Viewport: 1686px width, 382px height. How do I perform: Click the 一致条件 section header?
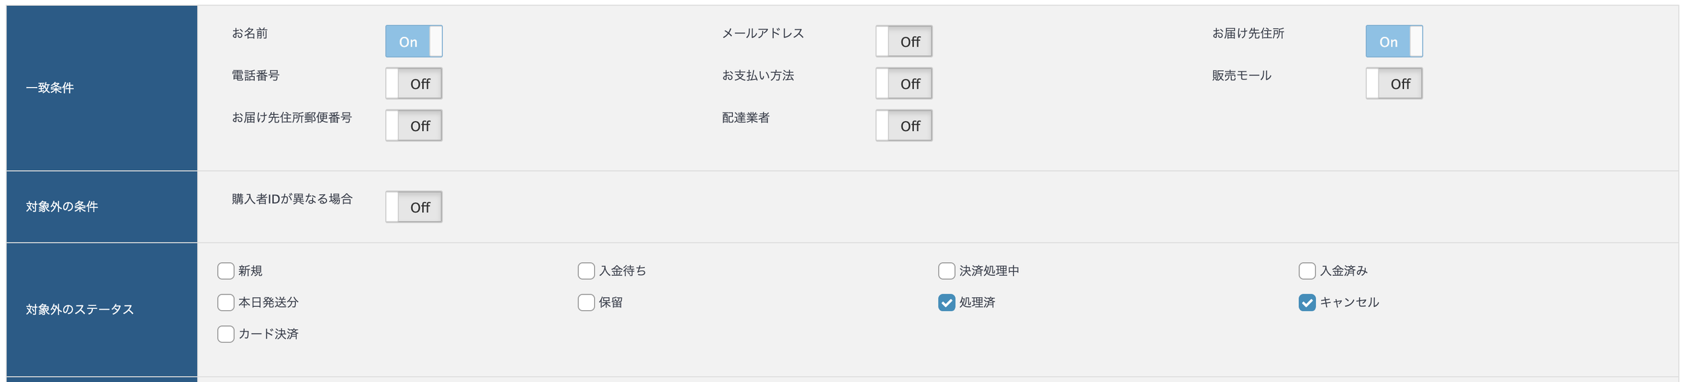pyautogui.click(x=50, y=88)
